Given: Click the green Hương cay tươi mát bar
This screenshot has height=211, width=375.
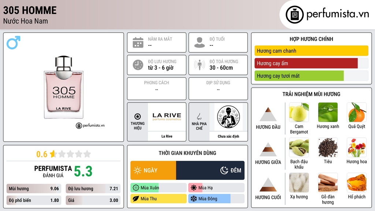Looking at the screenshot, I should (x=299, y=76).
